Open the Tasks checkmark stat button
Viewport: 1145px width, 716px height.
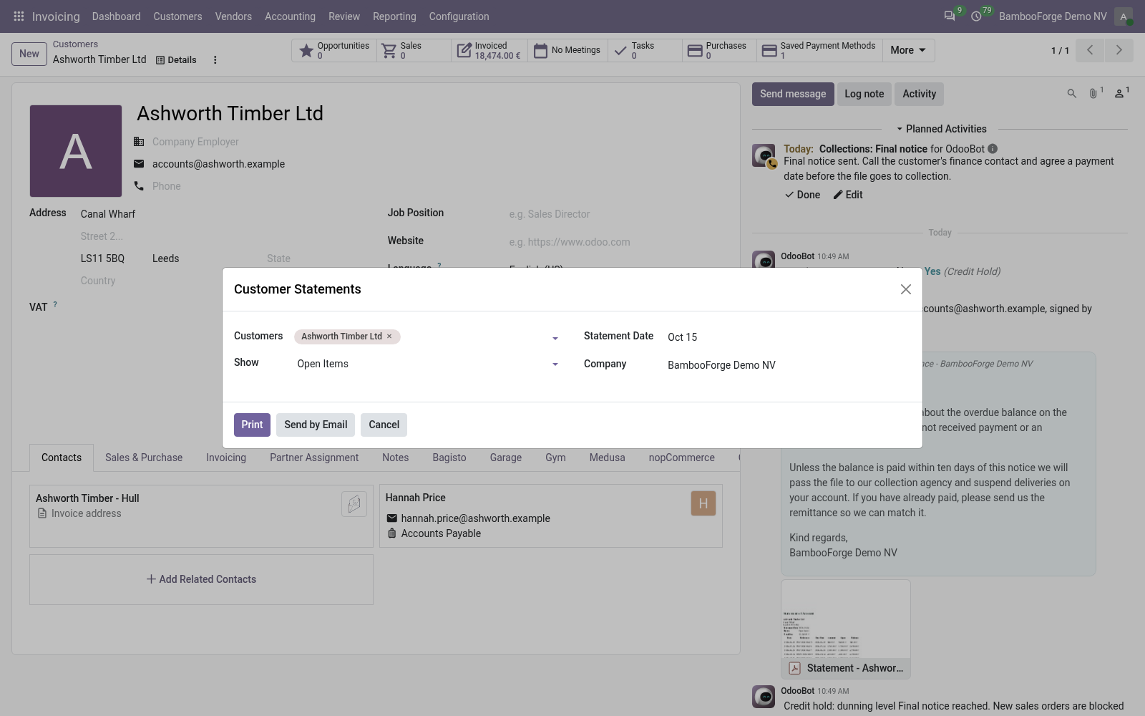tap(645, 50)
